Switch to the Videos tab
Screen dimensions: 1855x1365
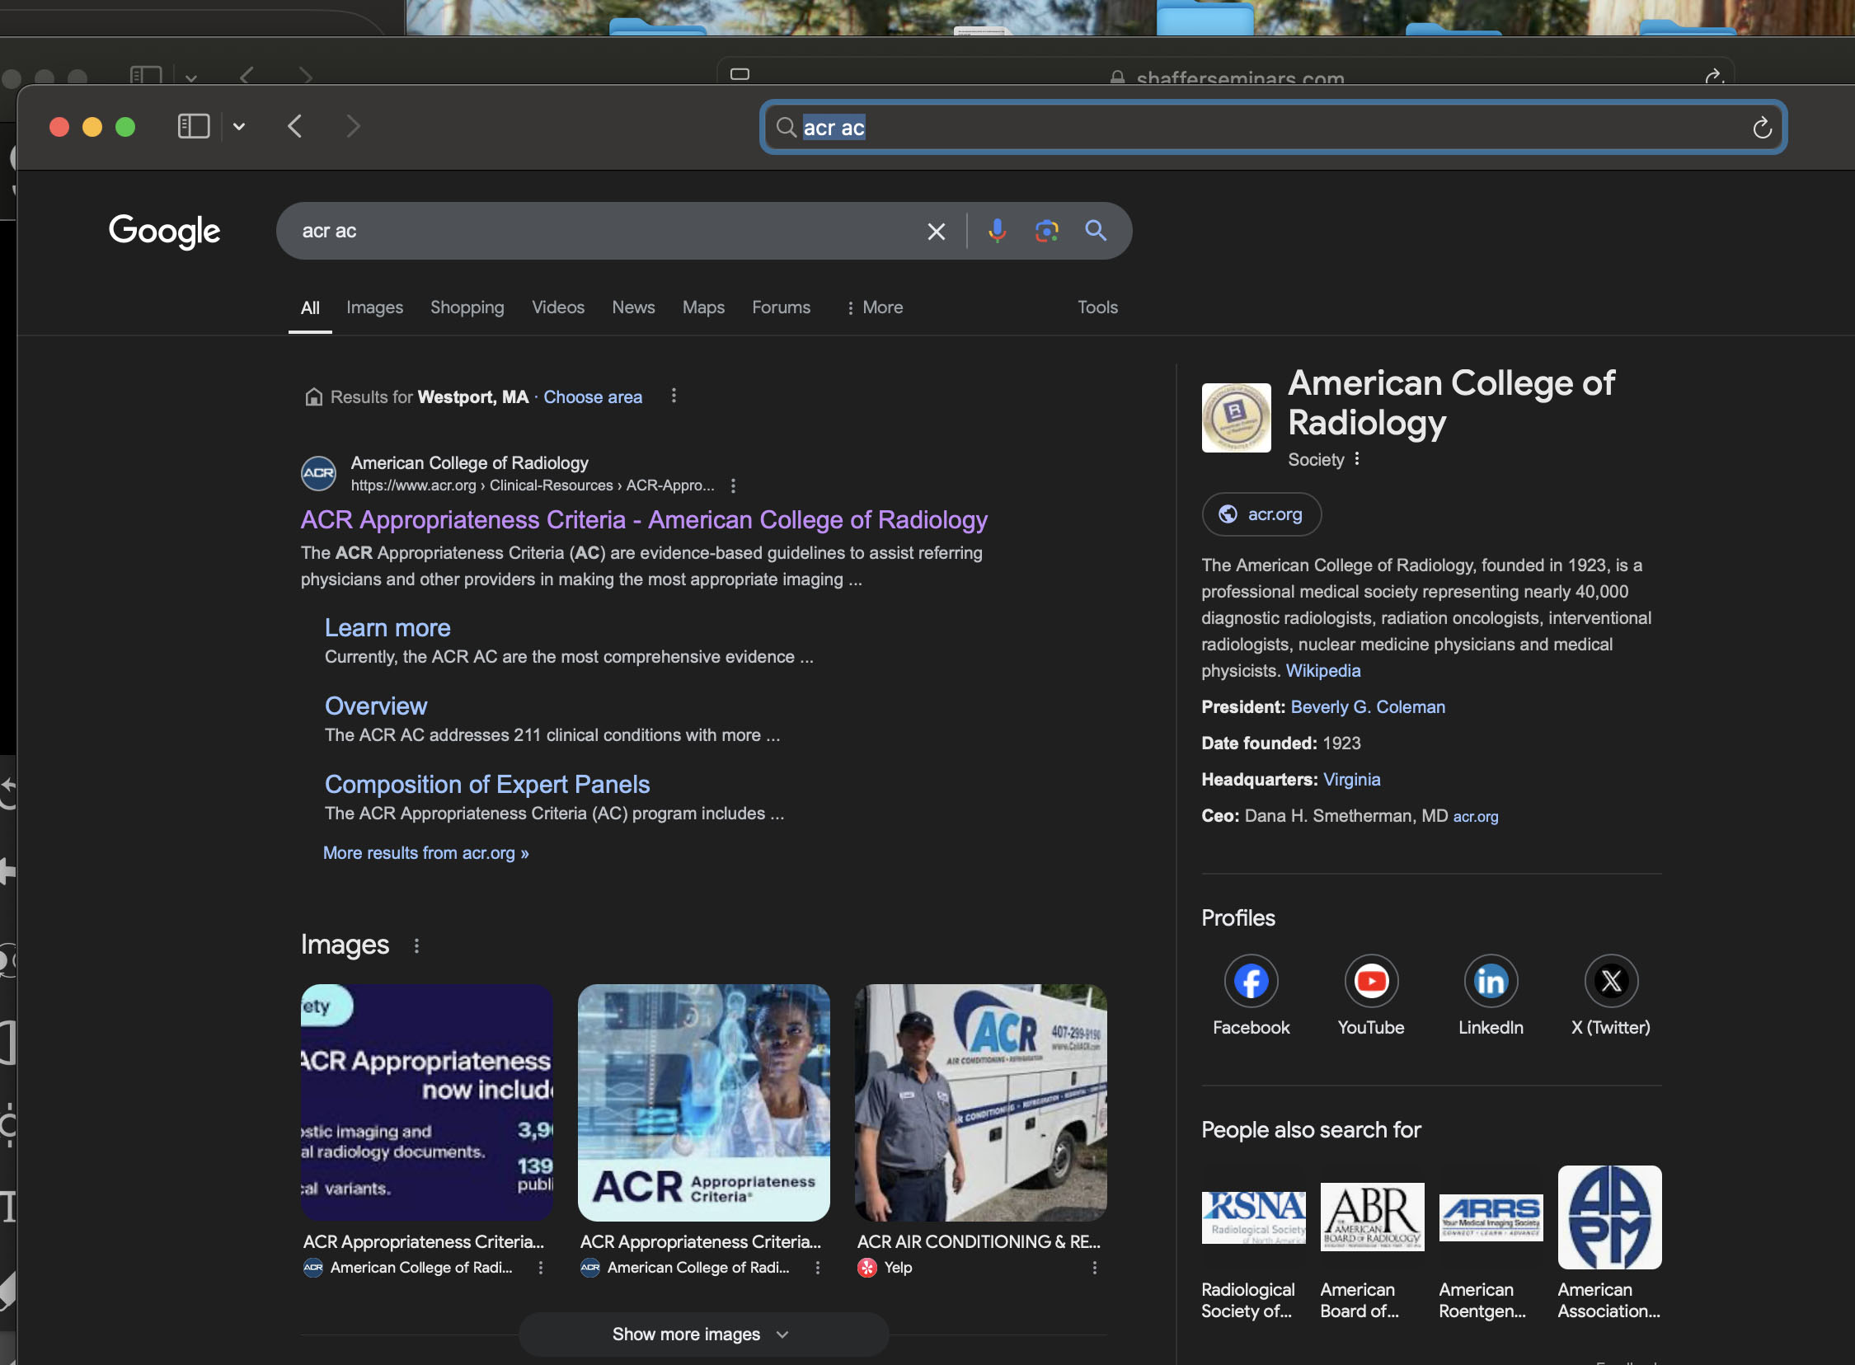[558, 307]
